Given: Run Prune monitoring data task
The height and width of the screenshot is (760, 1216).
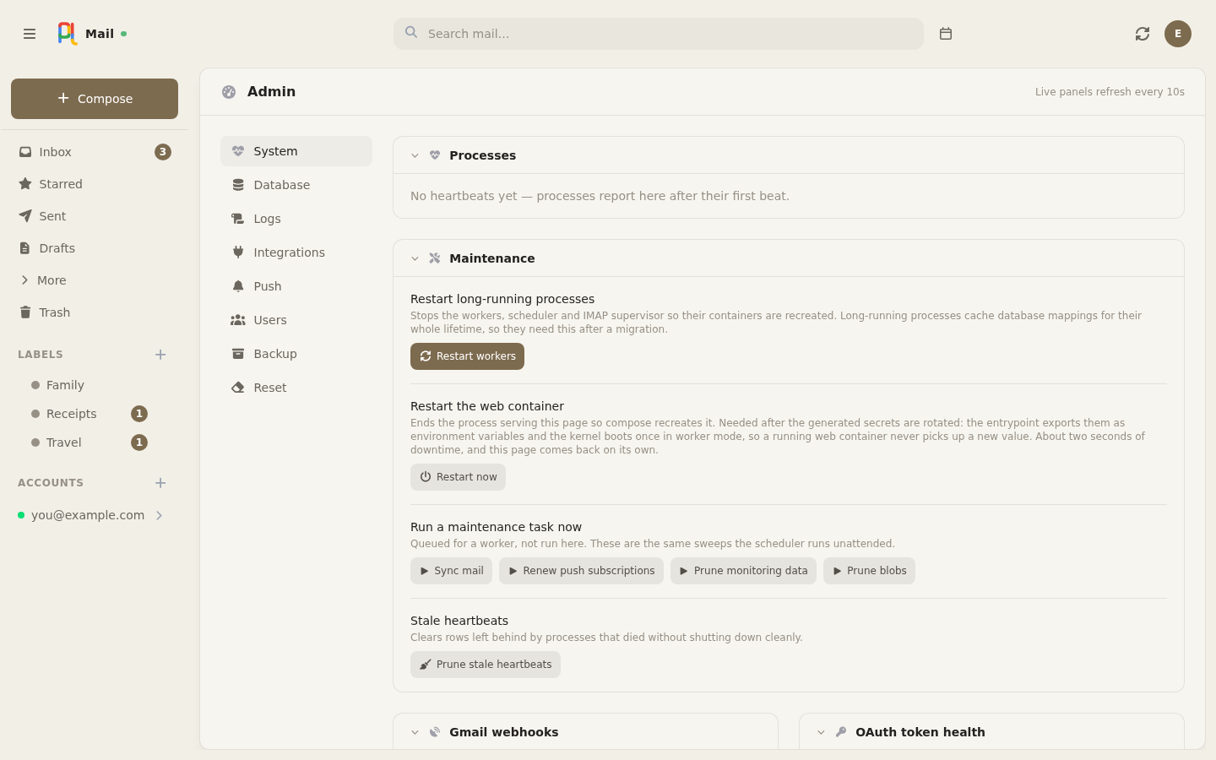Looking at the screenshot, I should click(743, 571).
